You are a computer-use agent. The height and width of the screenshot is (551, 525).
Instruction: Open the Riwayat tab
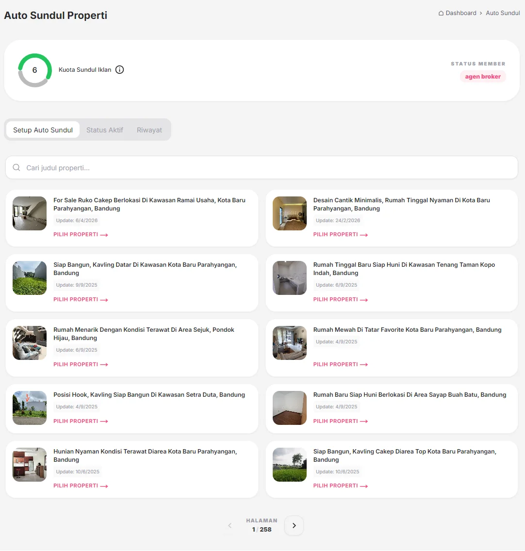point(149,130)
